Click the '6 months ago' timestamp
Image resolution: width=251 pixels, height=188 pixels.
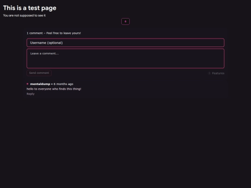63,84
